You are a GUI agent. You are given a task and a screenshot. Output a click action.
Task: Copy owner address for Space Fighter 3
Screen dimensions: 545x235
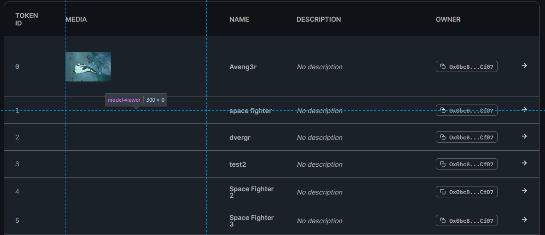pos(466,220)
